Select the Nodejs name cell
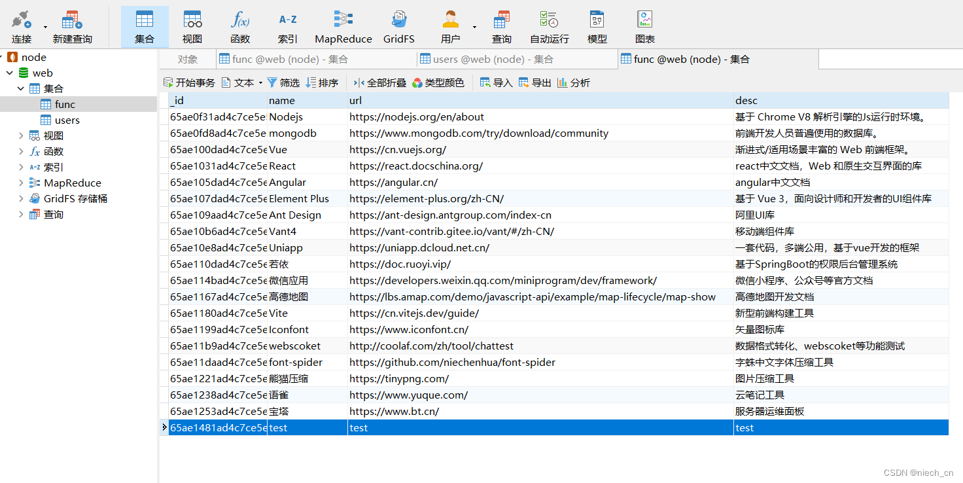The image size is (963, 483). click(307, 117)
